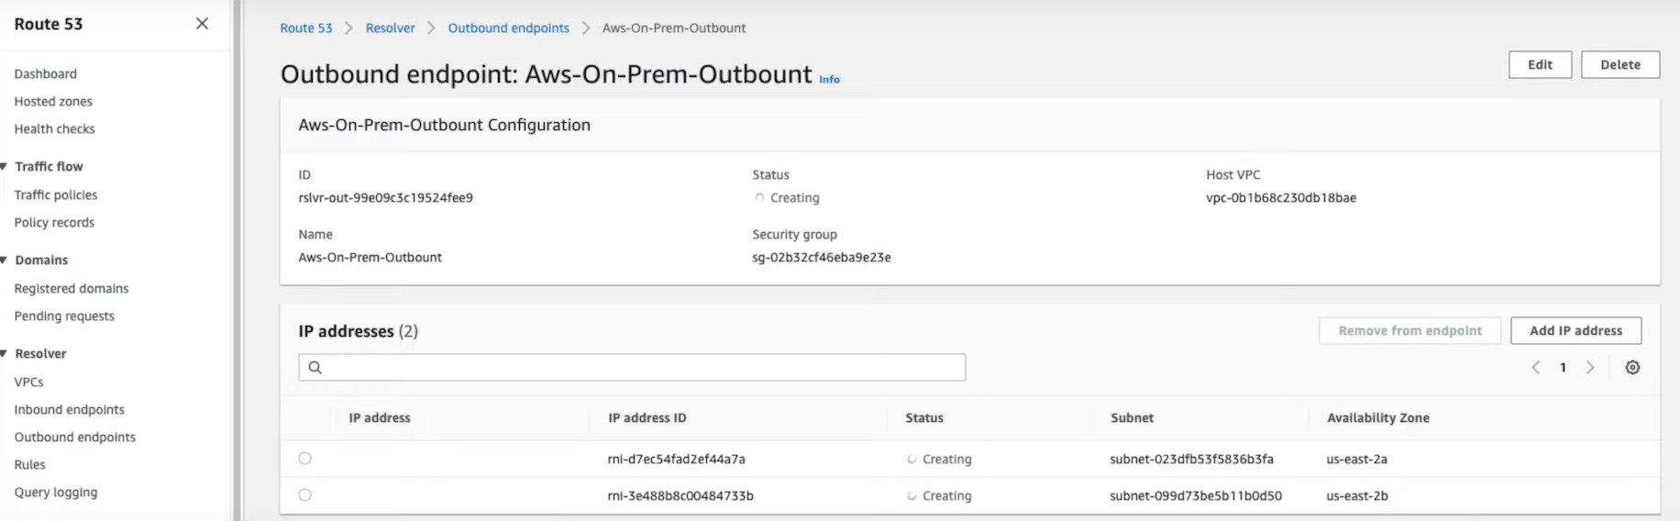Collapse the Traffic flow section
Image resolution: width=1680 pixels, height=521 pixels.
point(5,167)
